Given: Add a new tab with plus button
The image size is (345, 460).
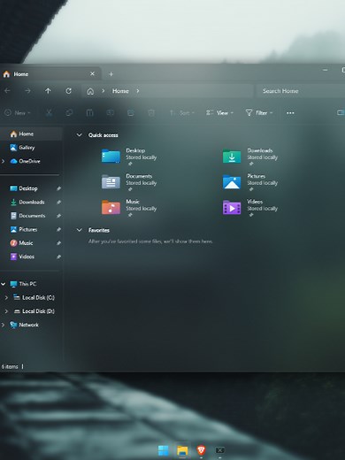Looking at the screenshot, I should tap(111, 74).
